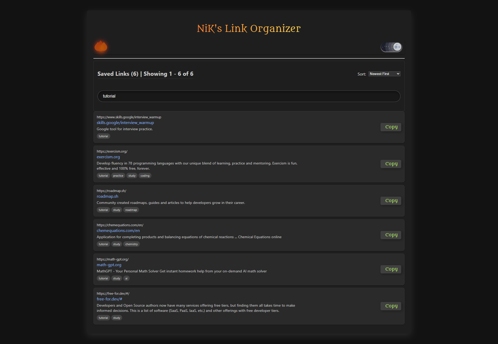Copy the chemequations.com link
498x344 pixels.
(x=391, y=235)
